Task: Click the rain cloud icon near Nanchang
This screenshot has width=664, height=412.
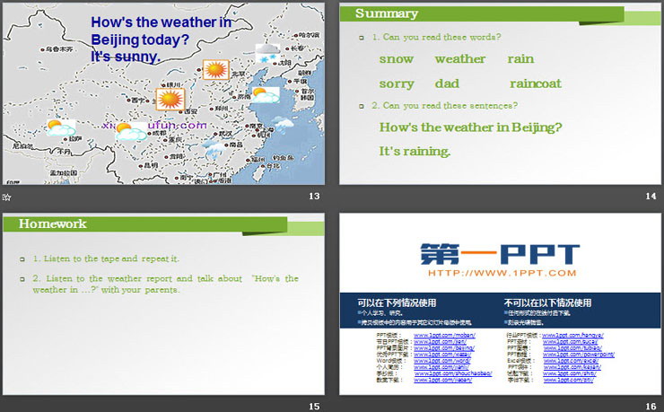Action: 213,148
